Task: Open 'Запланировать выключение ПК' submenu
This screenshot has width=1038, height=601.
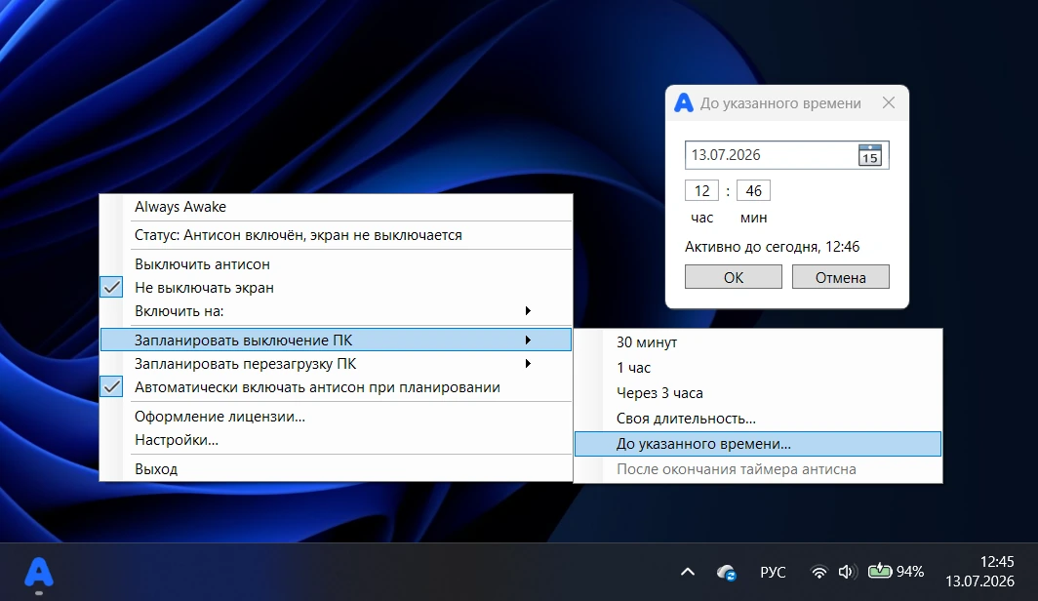Action: click(336, 341)
